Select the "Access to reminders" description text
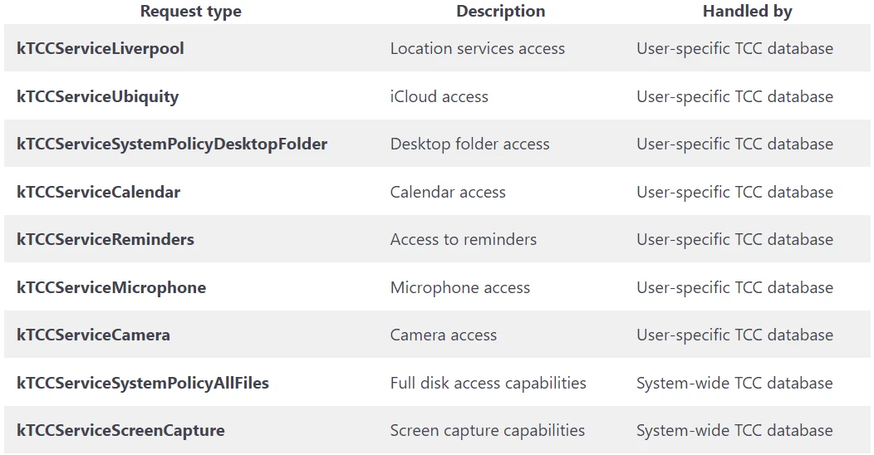 click(464, 239)
